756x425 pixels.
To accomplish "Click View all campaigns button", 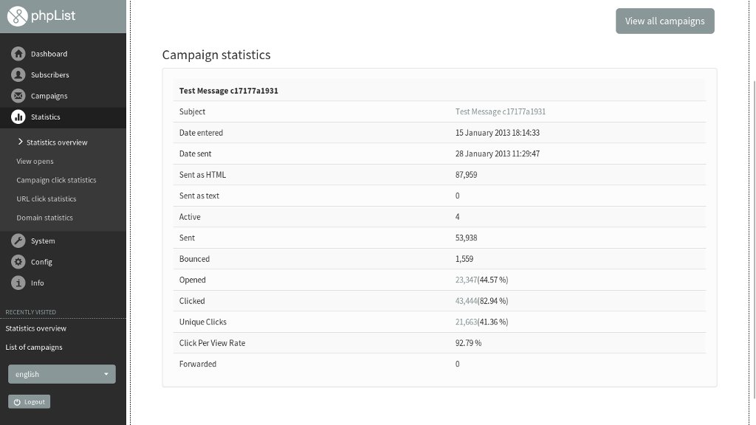I will pyautogui.click(x=665, y=21).
